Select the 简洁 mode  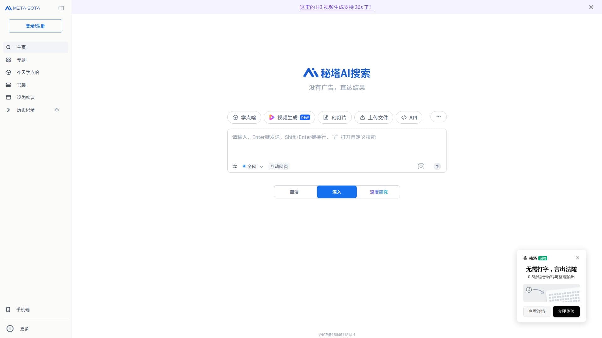click(294, 192)
